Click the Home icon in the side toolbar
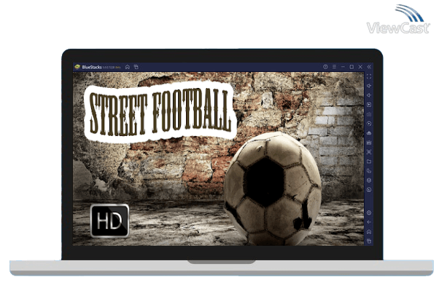Viewport: 439px width, 301px height. [x=369, y=232]
